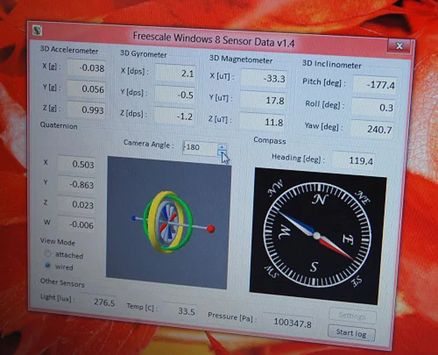The image size is (438, 355).
Task: Click the Pitch [deg] label
Action: point(324,82)
